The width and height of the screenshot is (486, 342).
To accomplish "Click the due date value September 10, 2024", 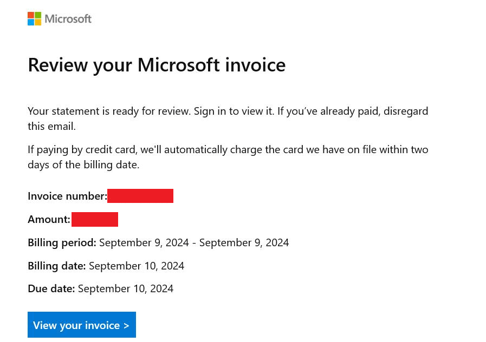I will pos(126,288).
